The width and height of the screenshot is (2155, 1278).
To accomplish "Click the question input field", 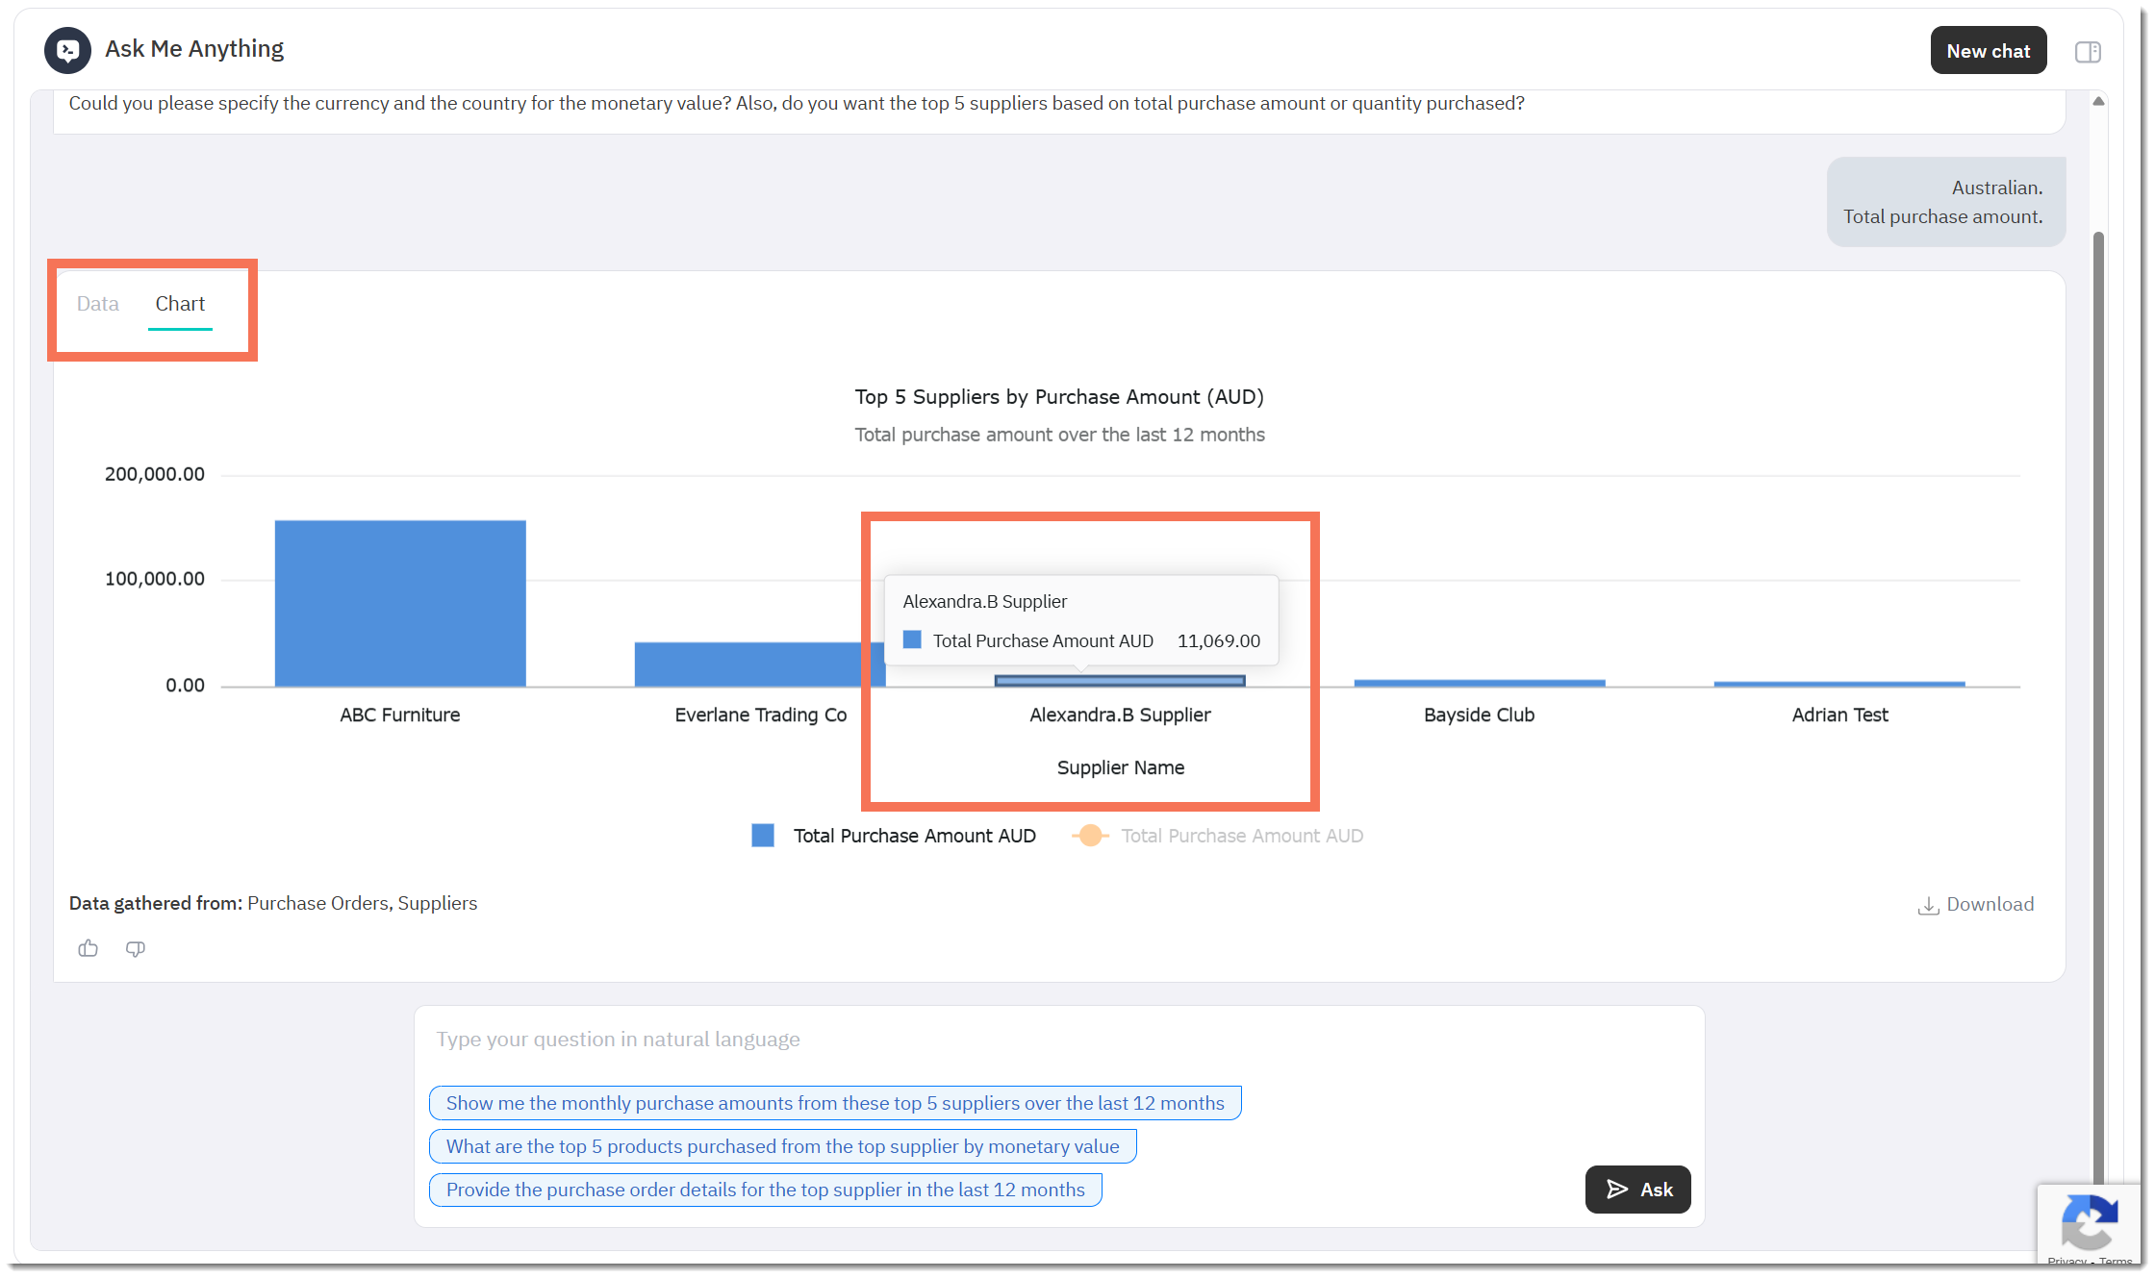I will pyautogui.click(x=1058, y=1040).
